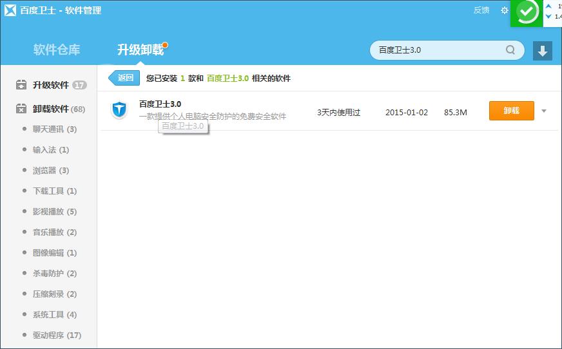Switch to 升级卸载 tab

[x=140, y=50]
